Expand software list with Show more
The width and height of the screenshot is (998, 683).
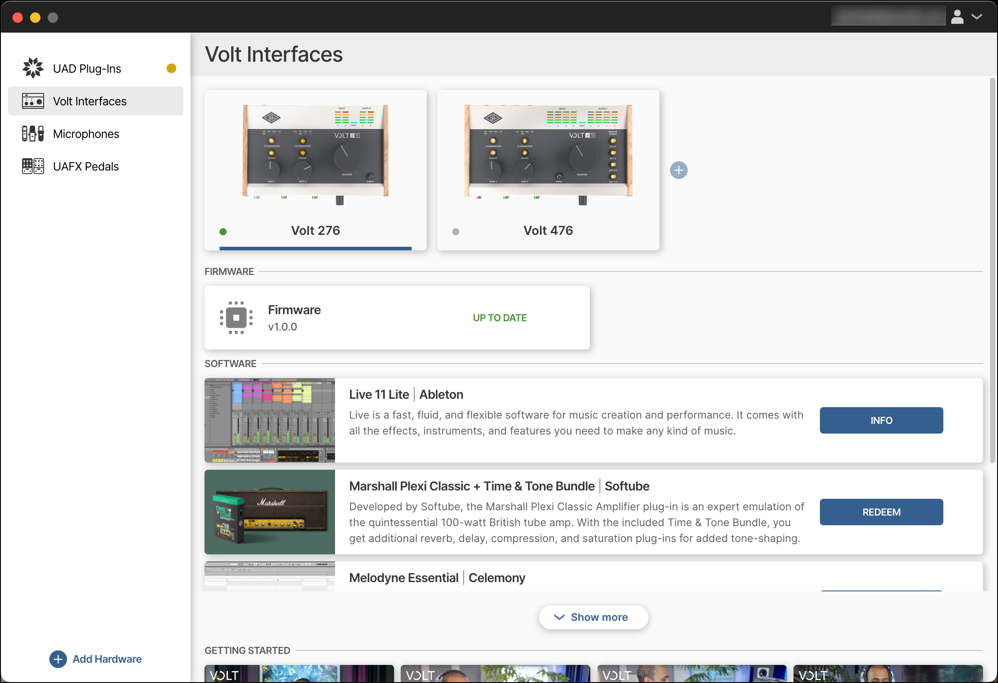(x=593, y=617)
